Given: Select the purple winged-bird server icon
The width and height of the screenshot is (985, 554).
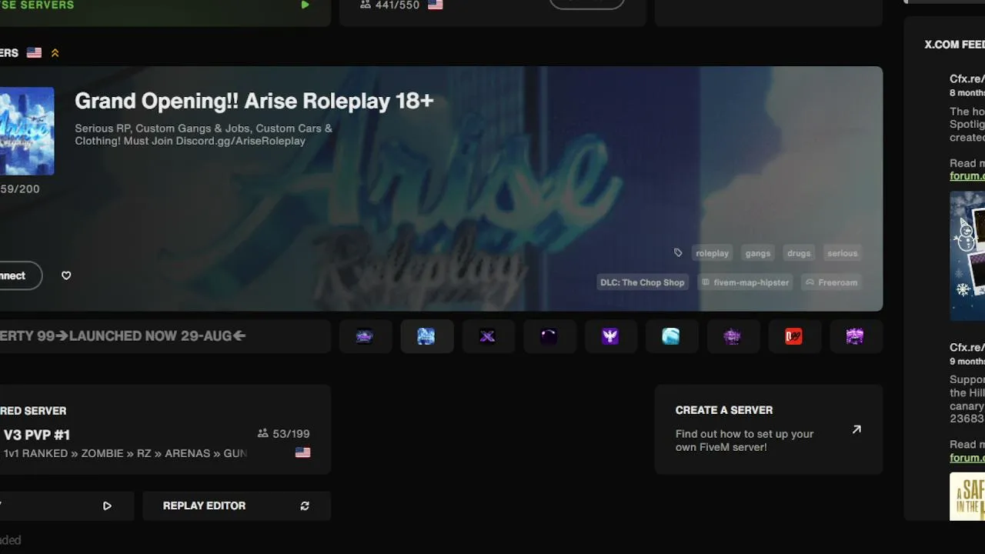Looking at the screenshot, I should pyautogui.click(x=610, y=336).
